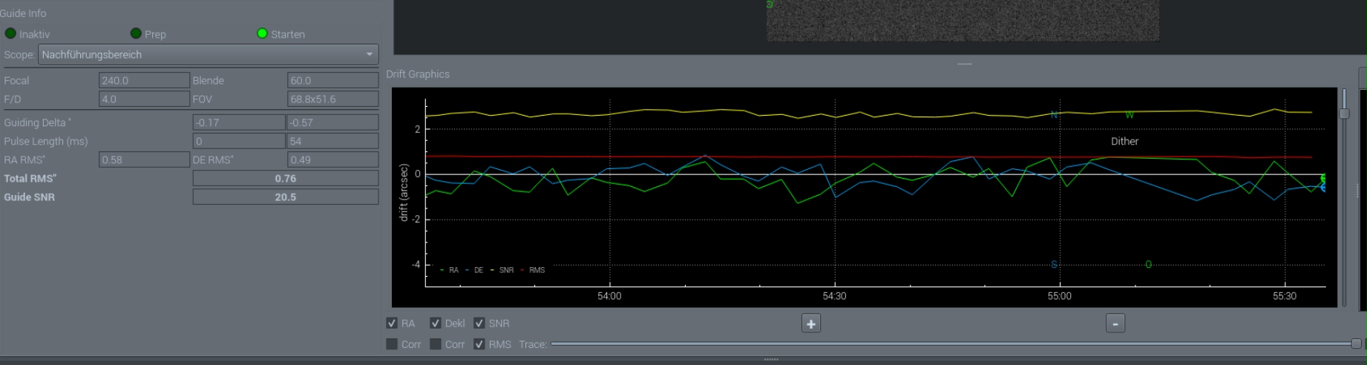Click the green Starten status indicator
This screenshot has width=1367, height=365.
pyautogui.click(x=262, y=33)
